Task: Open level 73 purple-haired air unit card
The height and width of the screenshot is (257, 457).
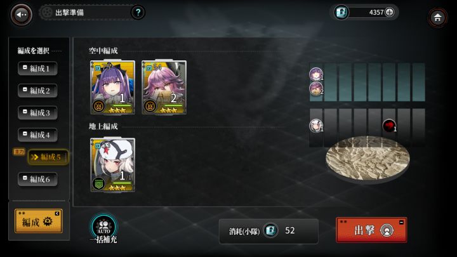Action: tap(112, 88)
